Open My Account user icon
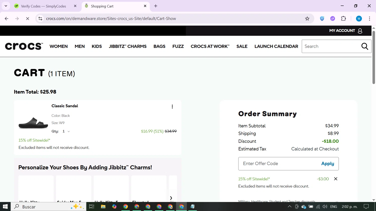This screenshot has height=211, width=376. [360, 31]
